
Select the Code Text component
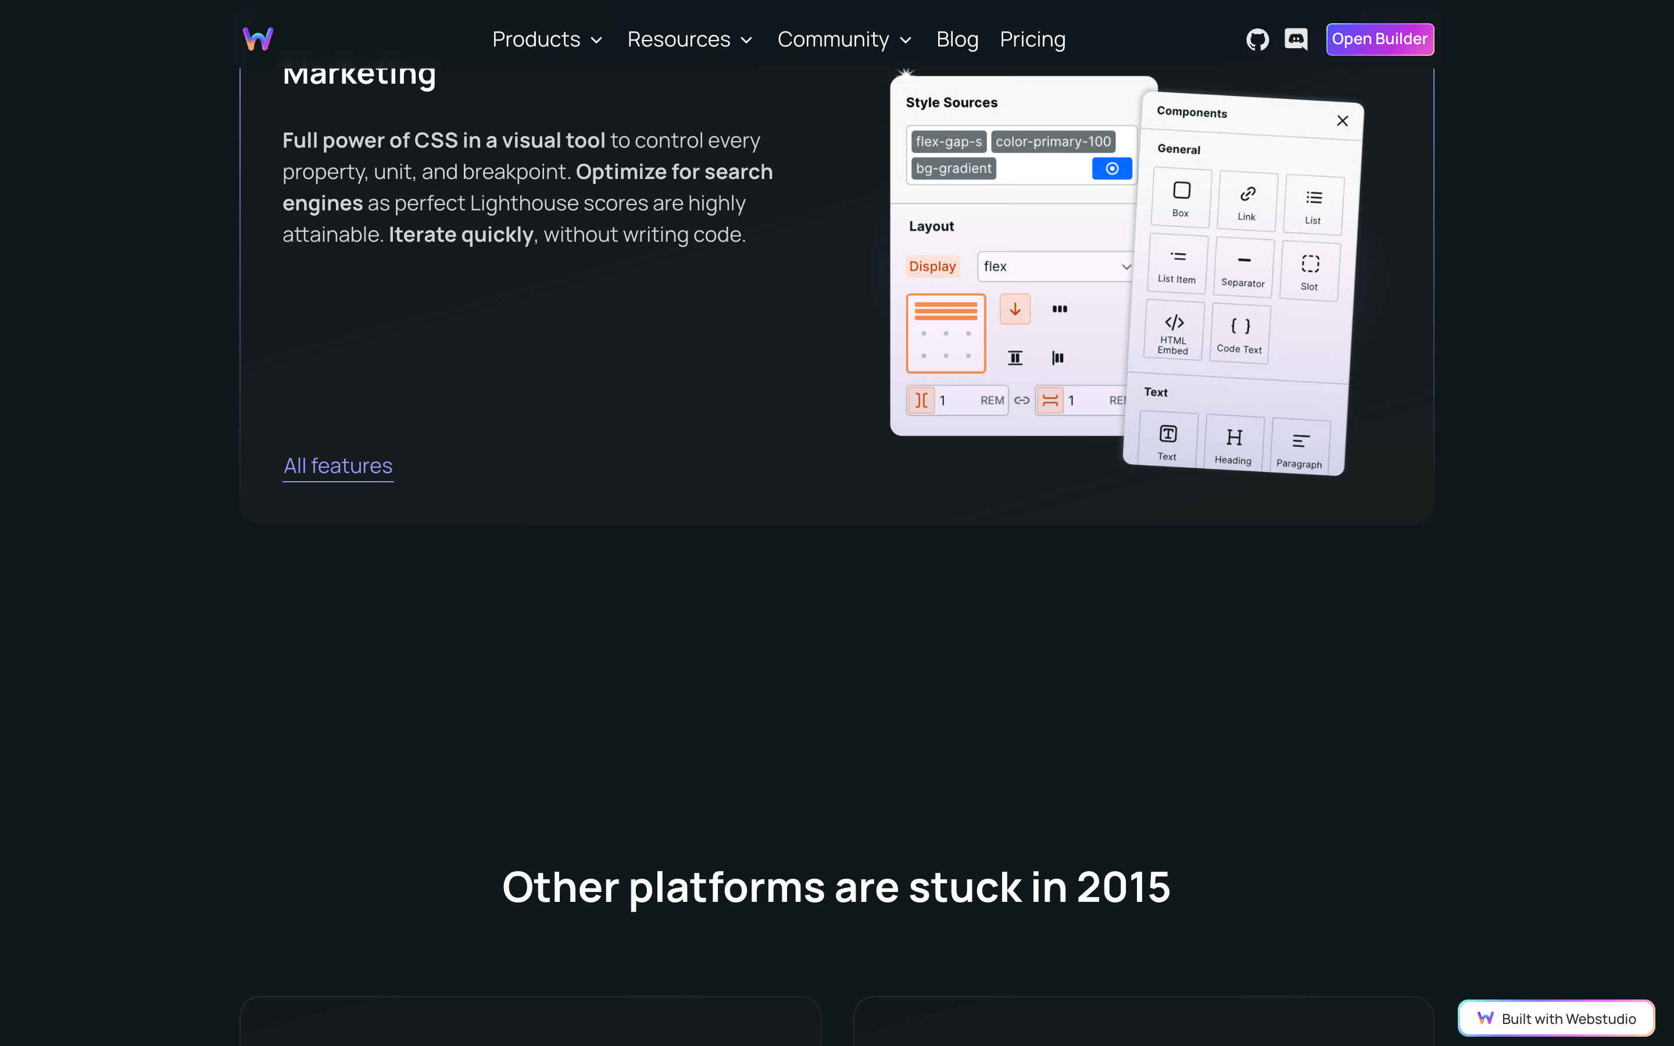[x=1240, y=334]
